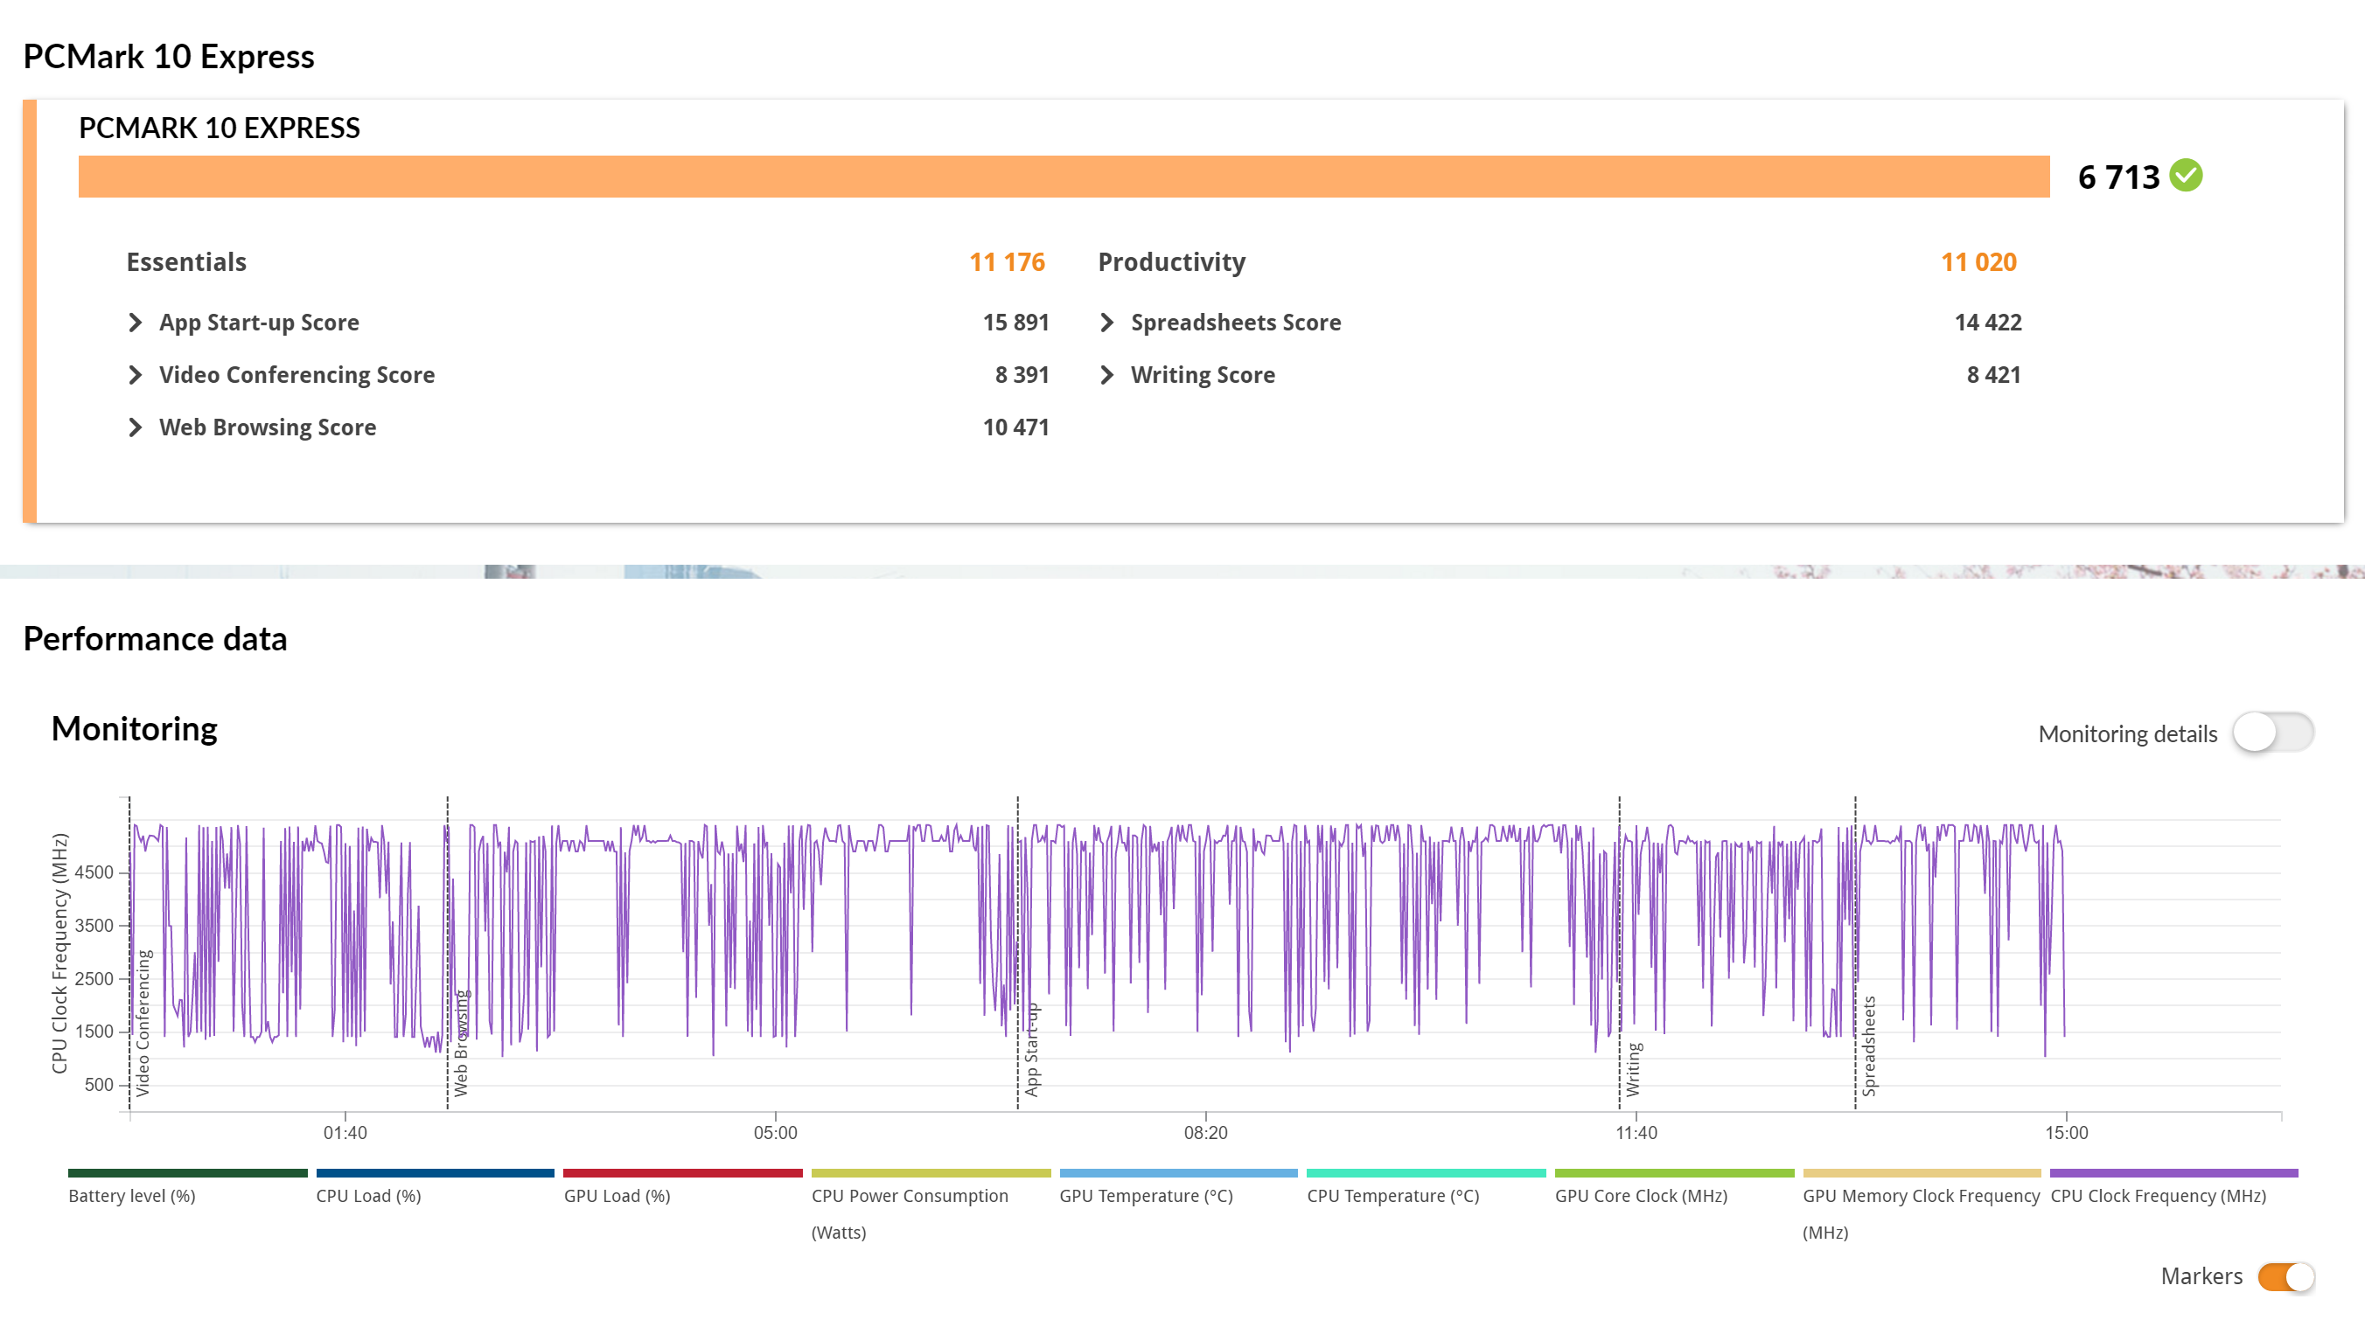The width and height of the screenshot is (2365, 1334).
Task: Click the 500 y-axis tick label
Action: [99, 1085]
